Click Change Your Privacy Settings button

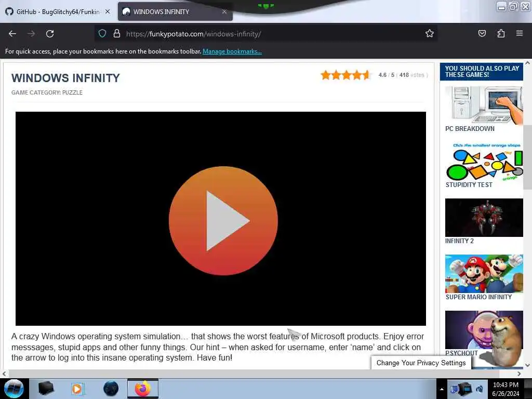pyautogui.click(x=421, y=363)
